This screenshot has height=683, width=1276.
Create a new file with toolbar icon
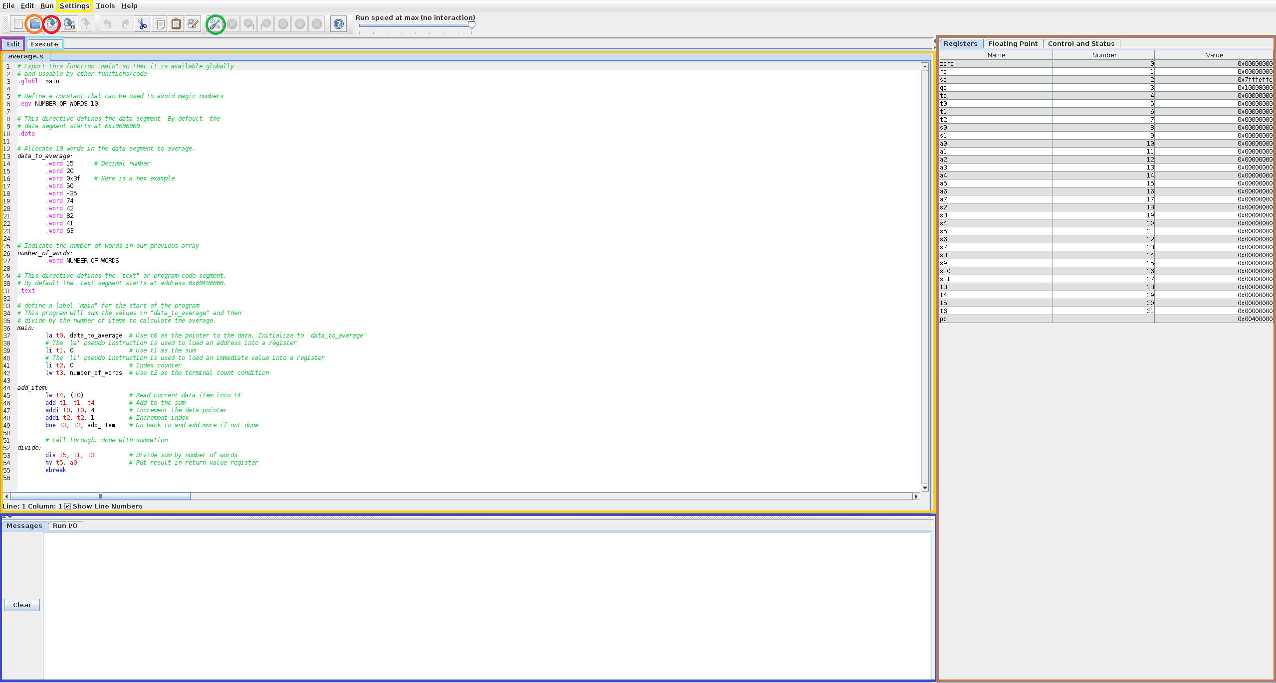[x=18, y=24]
